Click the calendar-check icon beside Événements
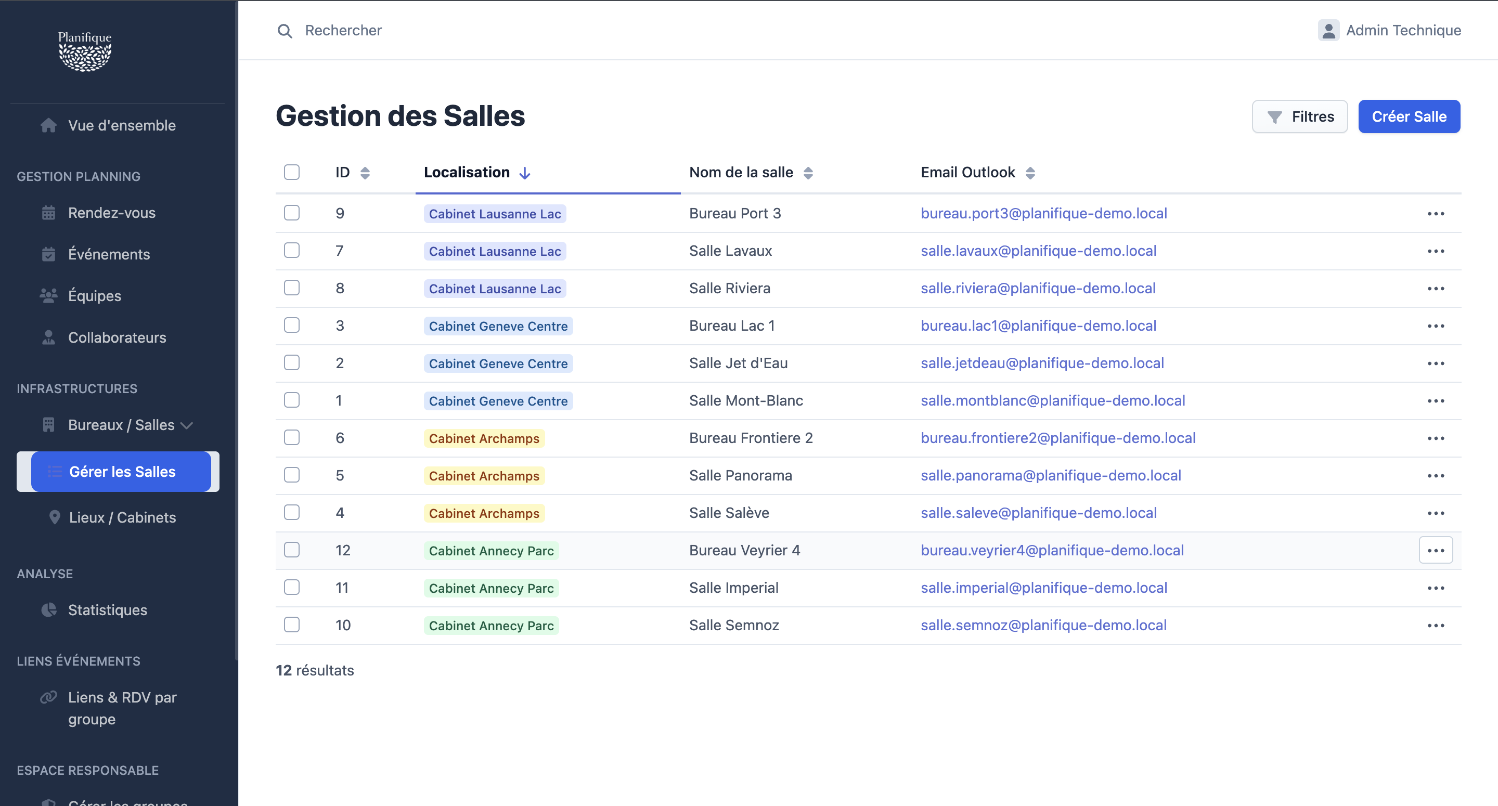 tap(49, 254)
